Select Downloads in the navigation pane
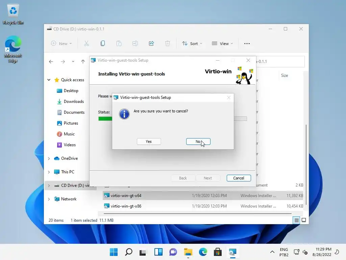346x260 pixels. 71,102
